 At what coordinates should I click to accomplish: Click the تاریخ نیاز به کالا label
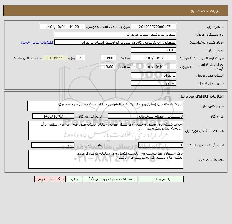tap(89, 116)
